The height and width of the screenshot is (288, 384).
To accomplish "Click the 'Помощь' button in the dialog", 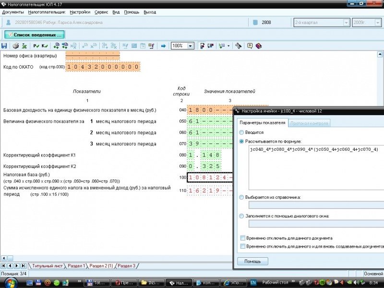I will click(252, 261).
